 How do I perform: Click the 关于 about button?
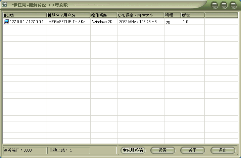click(x=193, y=150)
